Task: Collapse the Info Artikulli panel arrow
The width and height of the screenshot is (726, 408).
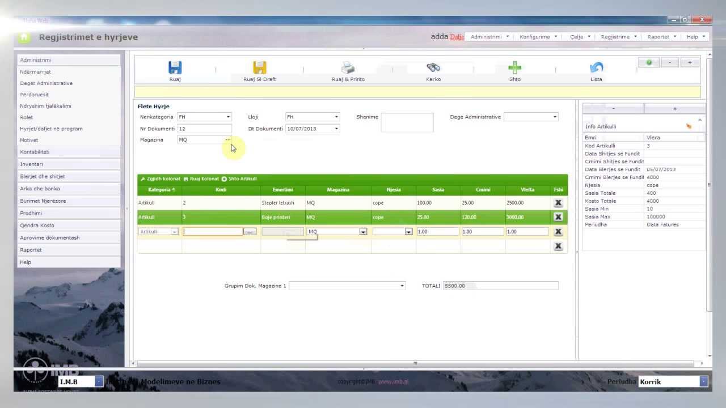Action: point(700,120)
